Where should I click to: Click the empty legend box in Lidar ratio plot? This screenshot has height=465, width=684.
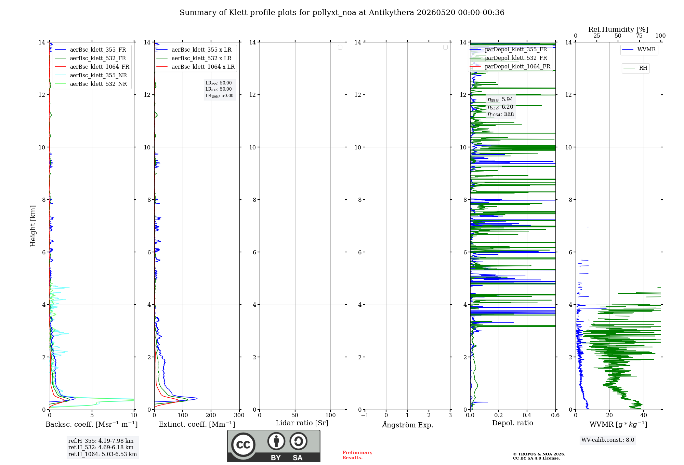(340, 47)
